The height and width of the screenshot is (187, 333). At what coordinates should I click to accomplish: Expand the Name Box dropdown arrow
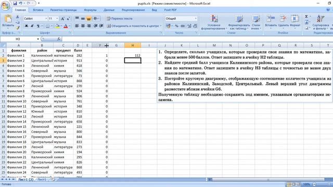point(38,39)
